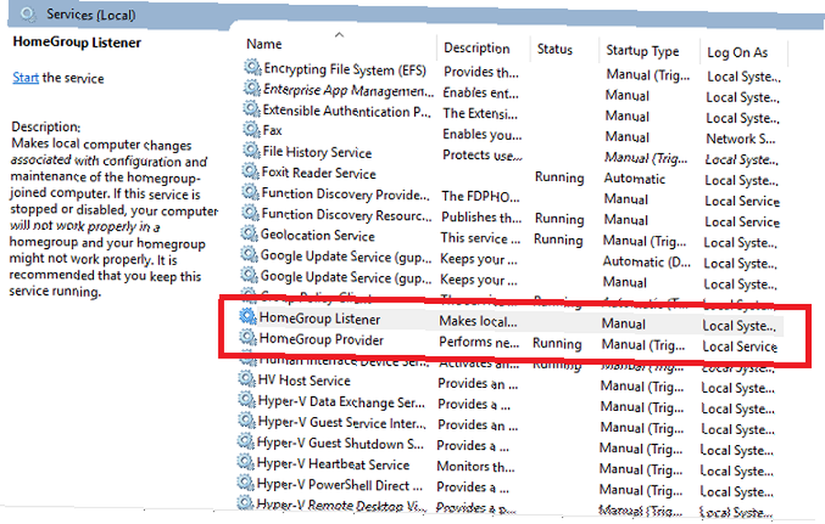Click the 'Protects use...' File History description
825x524 pixels.
tap(483, 155)
